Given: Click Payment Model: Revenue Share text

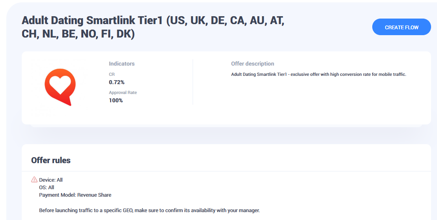Looking at the screenshot, I should coord(75,195).
